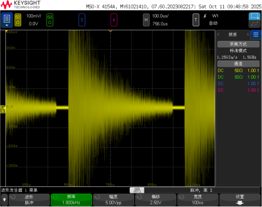This screenshot has height=207, width=262.
Task: Open the main menu icon at top-left
Action: [6, 20]
